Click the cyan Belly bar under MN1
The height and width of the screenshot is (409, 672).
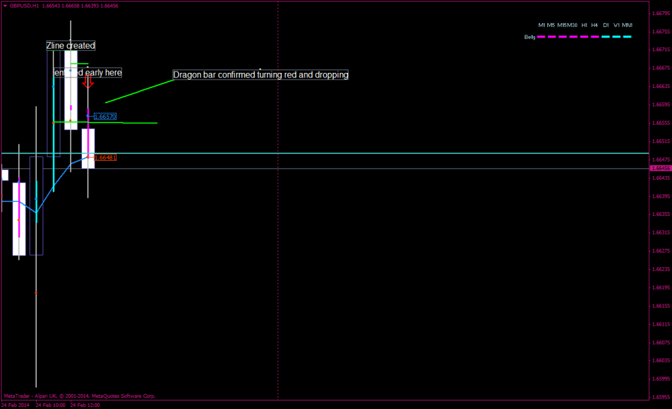[x=627, y=37]
